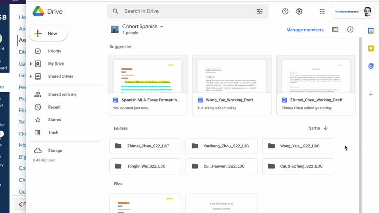Open folder Wang_Yue__S22_L3C
This screenshot has width=379, height=213.
point(298,146)
